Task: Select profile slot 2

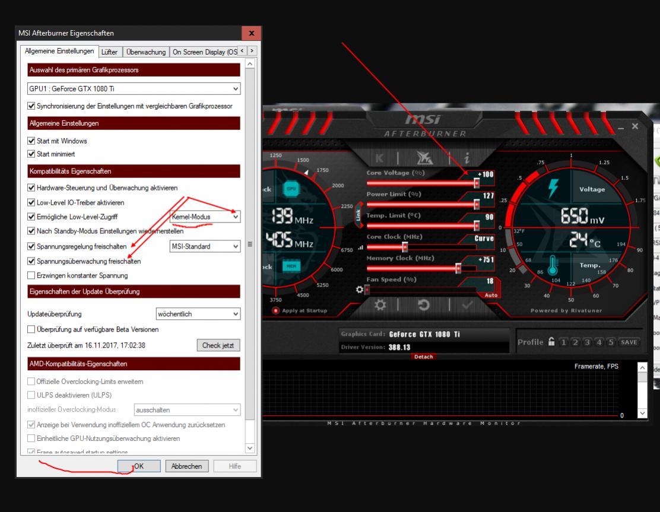Action: [575, 342]
